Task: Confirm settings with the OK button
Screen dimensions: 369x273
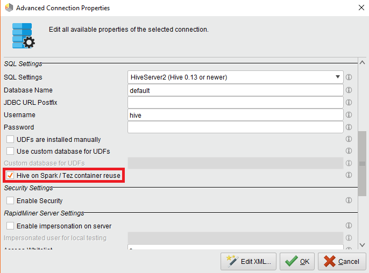Action: pos(297,262)
